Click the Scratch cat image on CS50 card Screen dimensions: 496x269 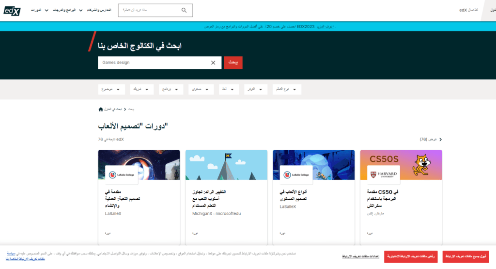click(422, 164)
